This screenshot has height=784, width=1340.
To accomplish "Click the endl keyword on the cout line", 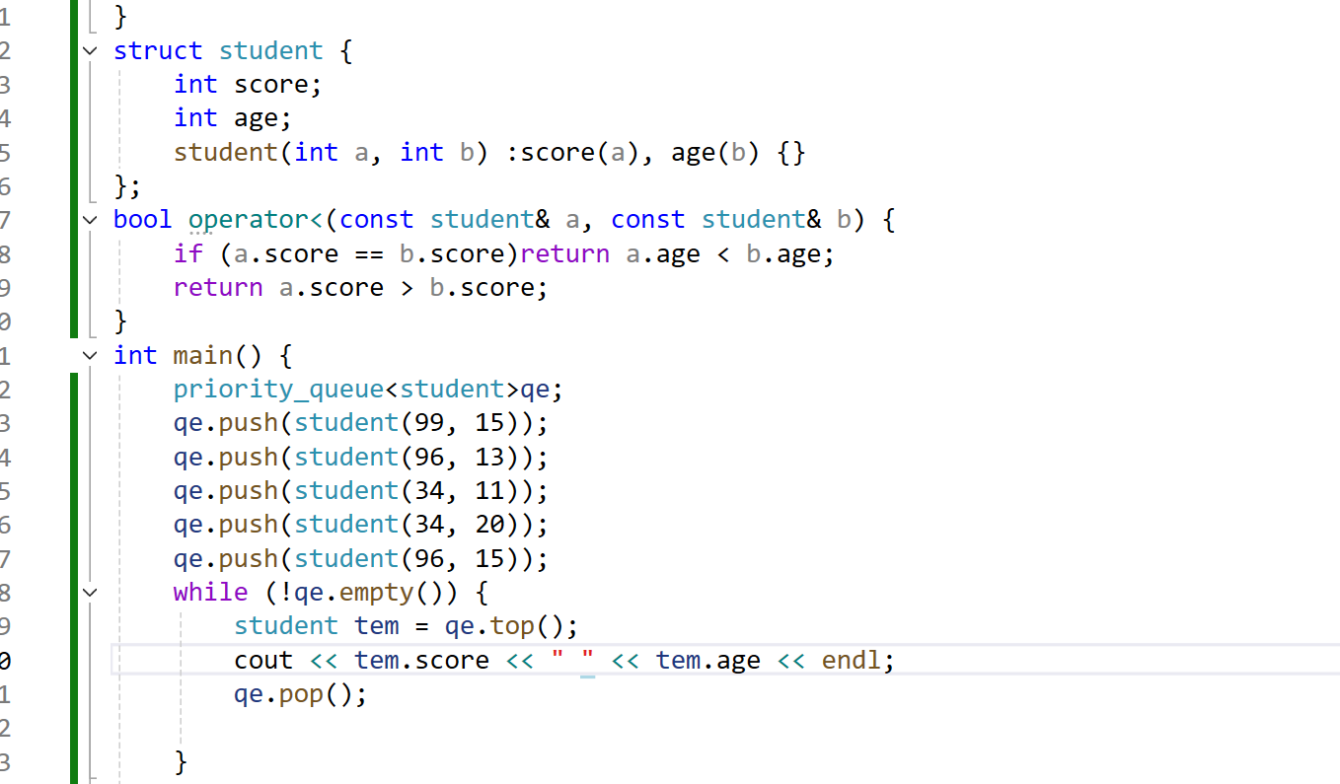I will click(x=850, y=659).
